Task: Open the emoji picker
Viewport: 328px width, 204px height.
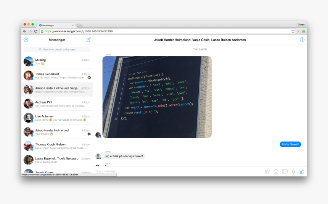Action: point(276,172)
